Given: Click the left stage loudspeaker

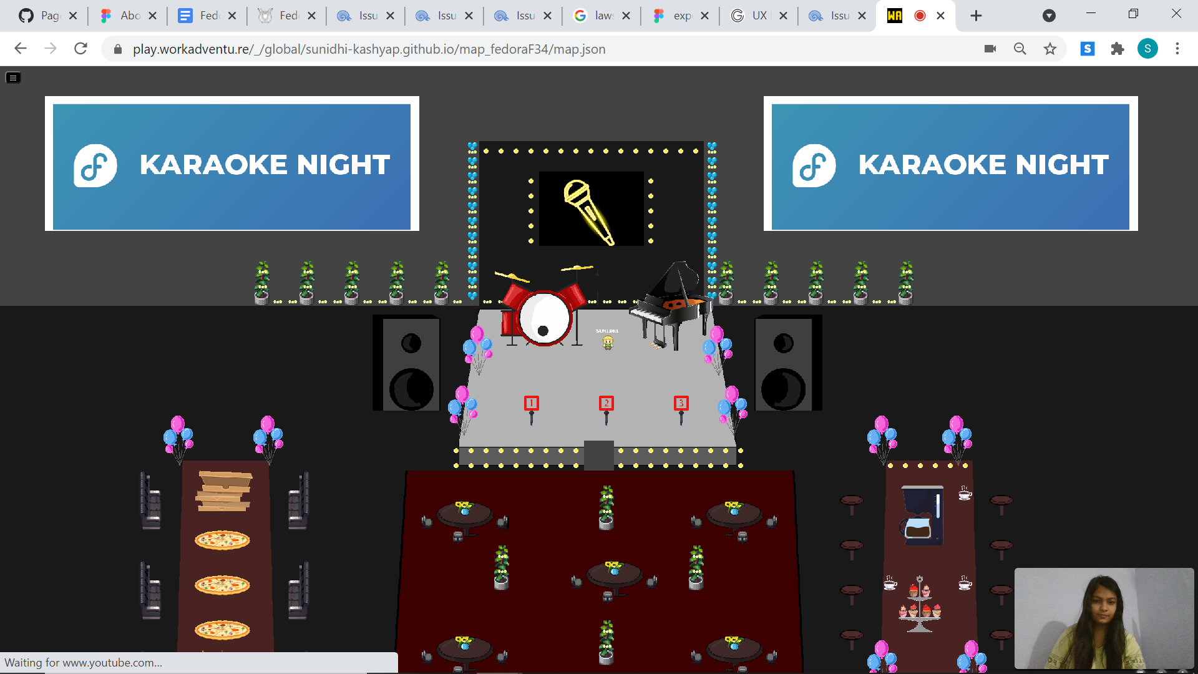Looking at the screenshot, I should point(407,363).
